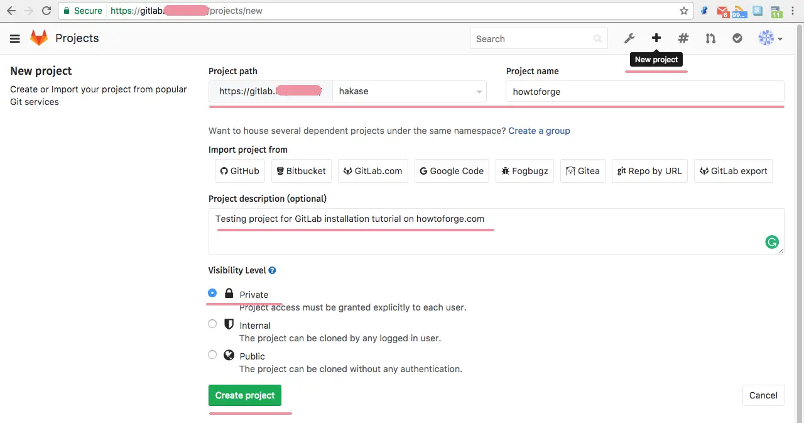Open the admin area wrench icon
Image resolution: width=804 pixels, height=423 pixels.
coord(629,38)
